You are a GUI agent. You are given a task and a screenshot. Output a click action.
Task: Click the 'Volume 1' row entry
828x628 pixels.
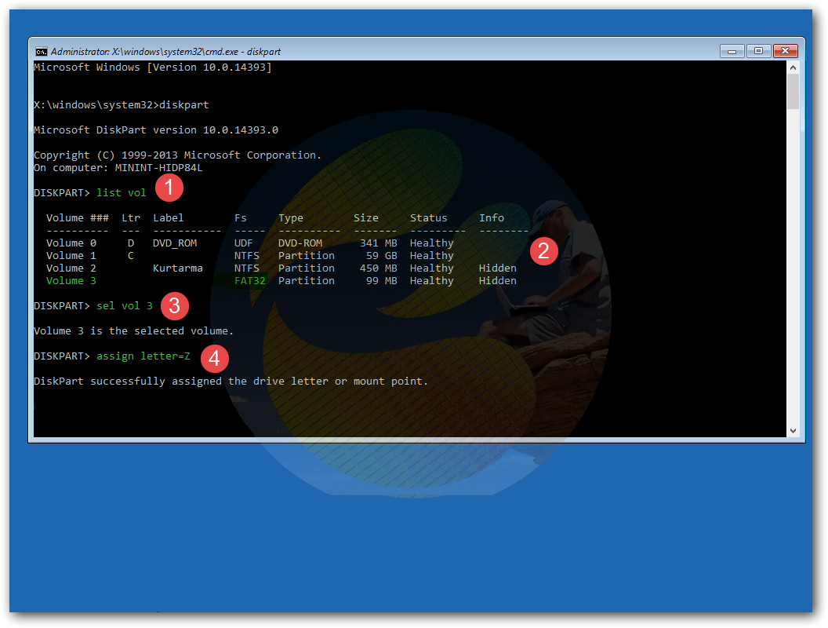coord(71,256)
